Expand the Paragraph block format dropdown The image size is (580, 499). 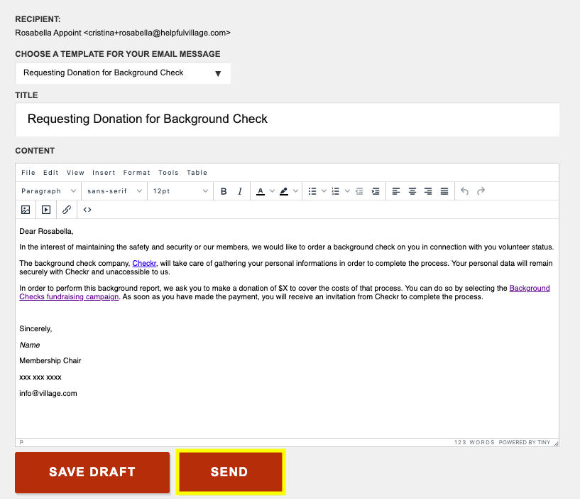click(x=49, y=191)
